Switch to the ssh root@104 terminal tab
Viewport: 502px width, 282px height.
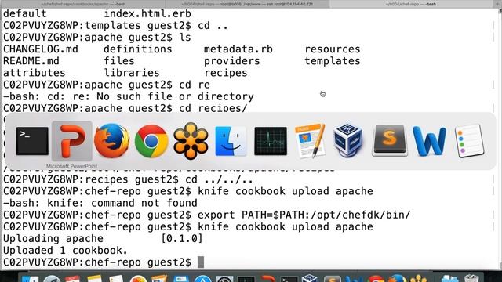click(x=247, y=4)
